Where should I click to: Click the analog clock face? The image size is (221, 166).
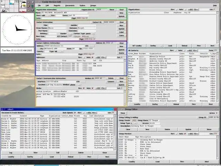(x=17, y=30)
